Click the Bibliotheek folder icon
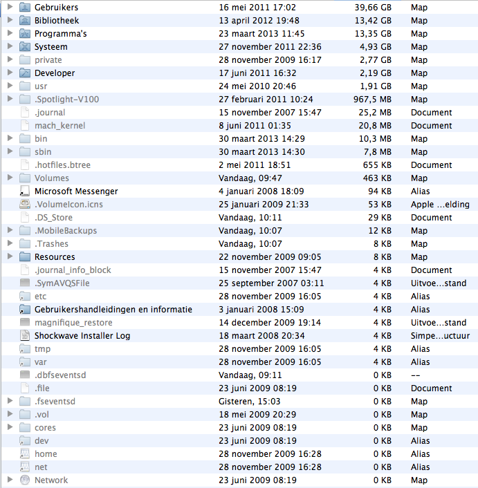 pos(25,20)
